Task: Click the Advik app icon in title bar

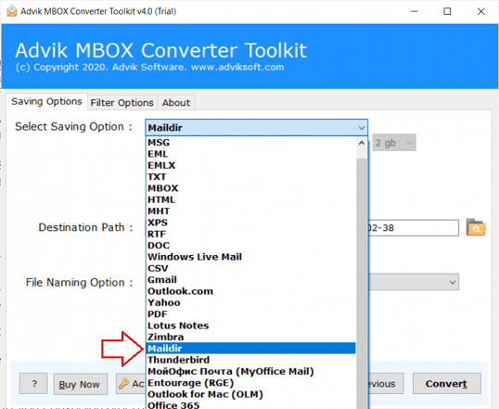Action: (12, 11)
